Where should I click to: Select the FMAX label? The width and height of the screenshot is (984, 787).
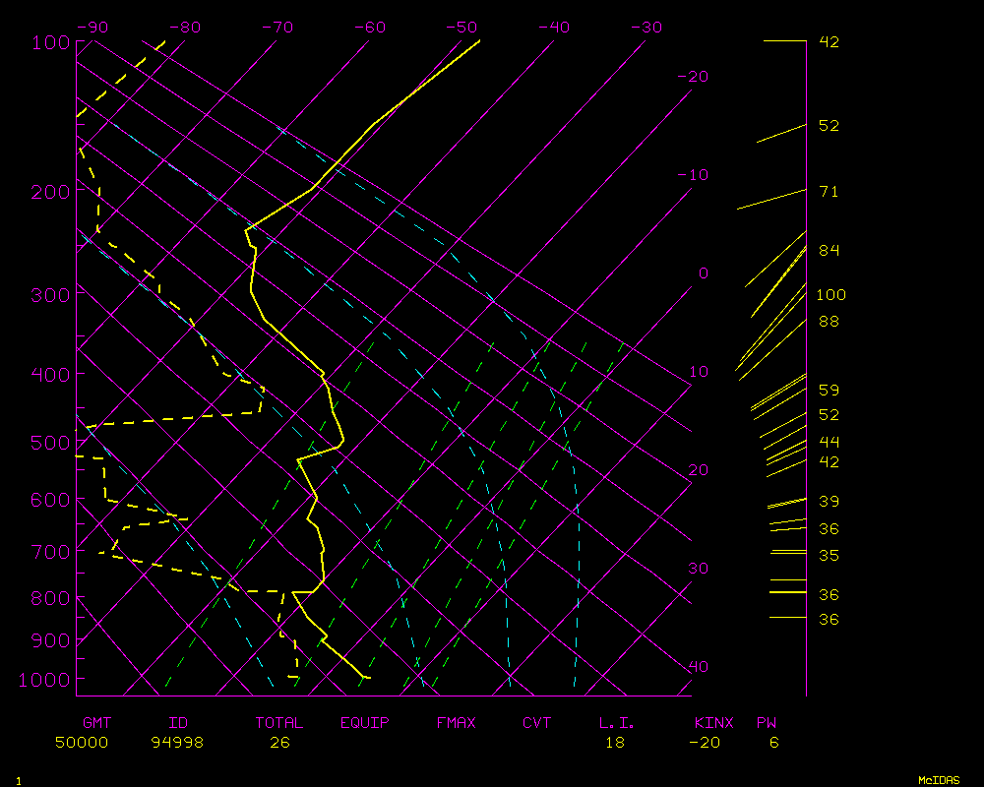[x=457, y=723]
